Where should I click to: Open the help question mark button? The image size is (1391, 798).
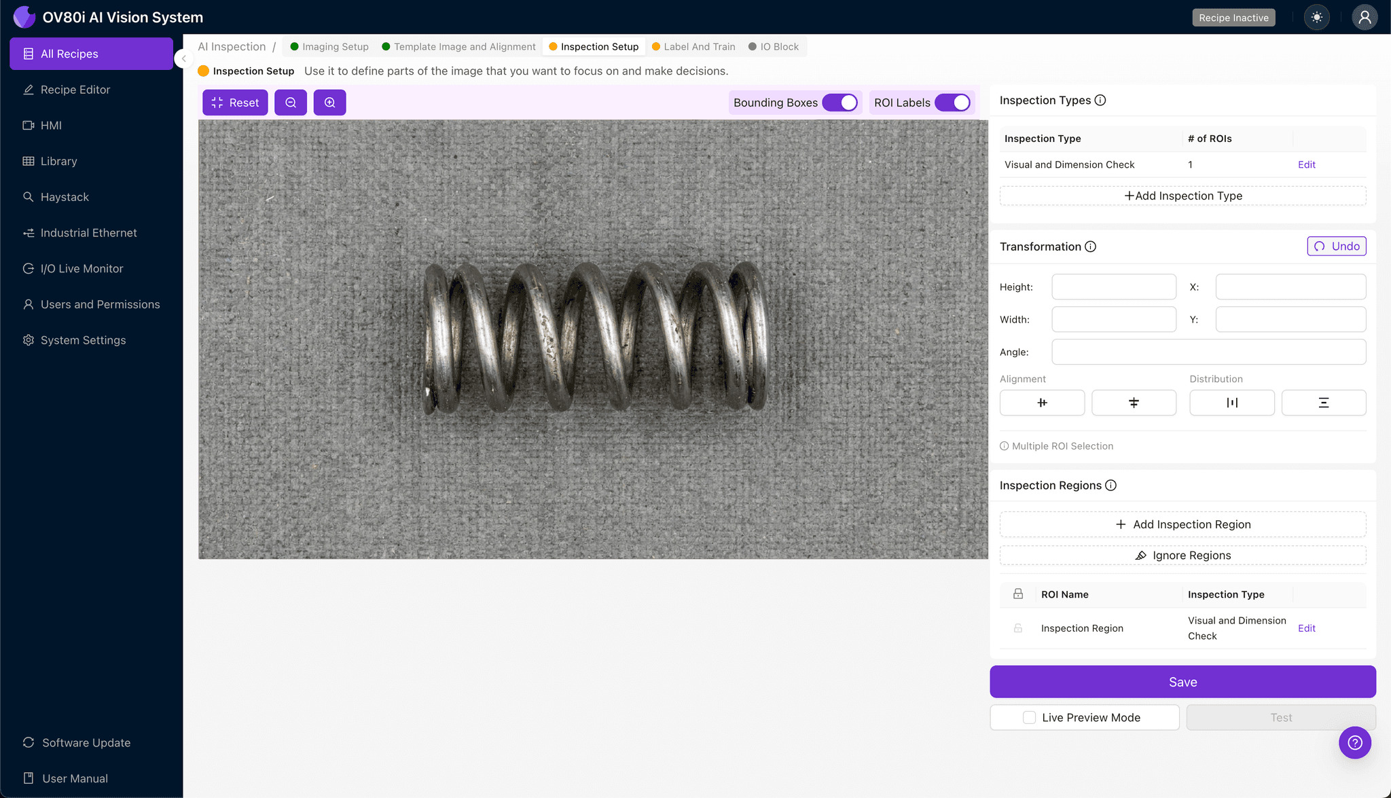(1355, 742)
